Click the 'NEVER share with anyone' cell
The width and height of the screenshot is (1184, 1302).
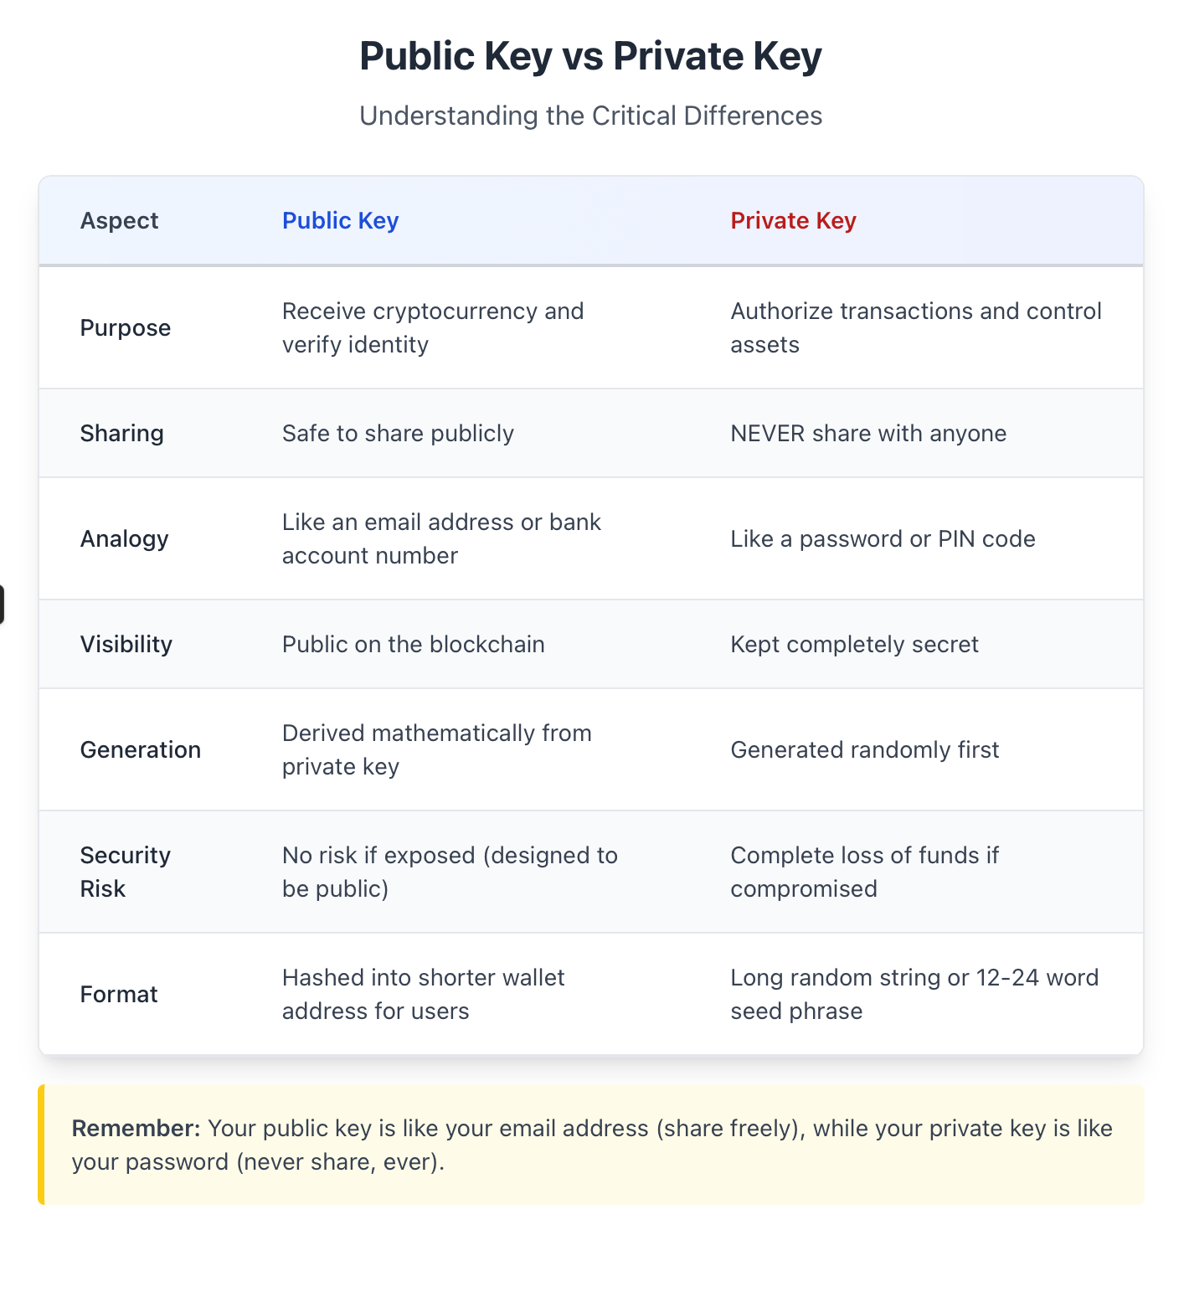coord(868,434)
